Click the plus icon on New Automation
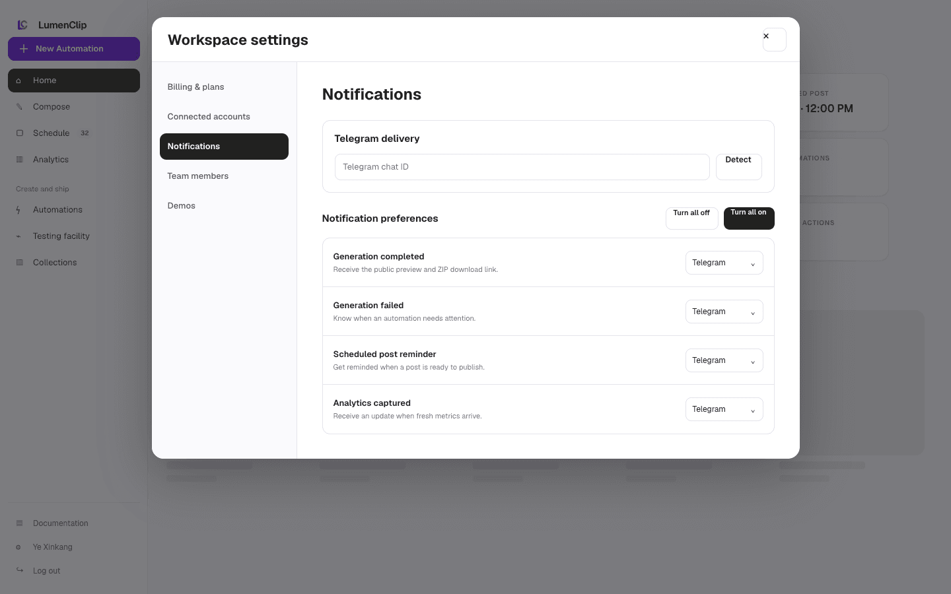This screenshot has height=594, width=951. [24, 49]
